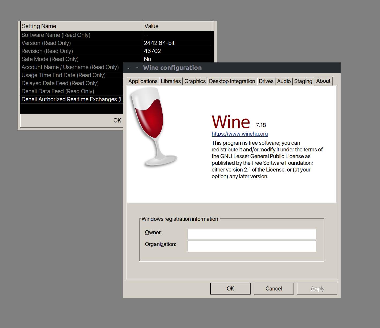Click the version value 2442 64-bit
Viewport: 380px width, 328px height.
159,43
